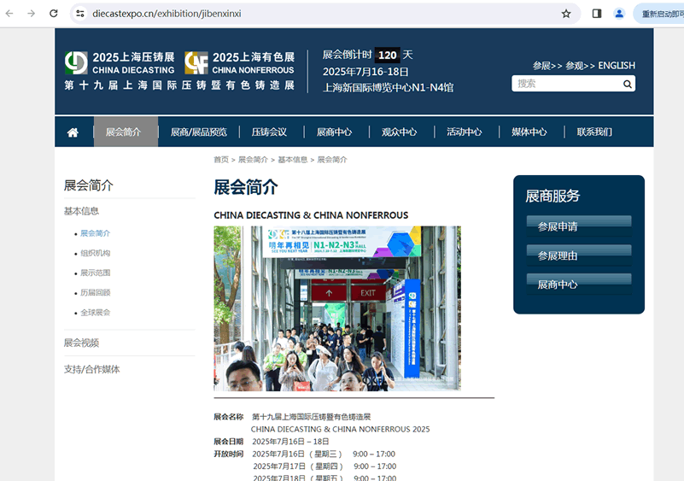Click the 重新启动 update button
The image size is (684, 481).
658,14
